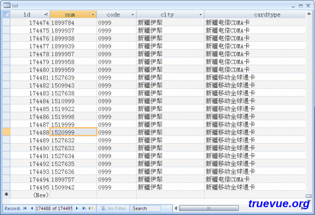Go to previous record arrow

(x=31, y=208)
